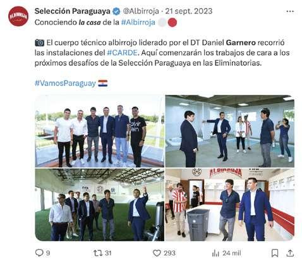The height and width of the screenshot is (265, 302).
Task: Like the tweet with heart icon
Action: 157,253
